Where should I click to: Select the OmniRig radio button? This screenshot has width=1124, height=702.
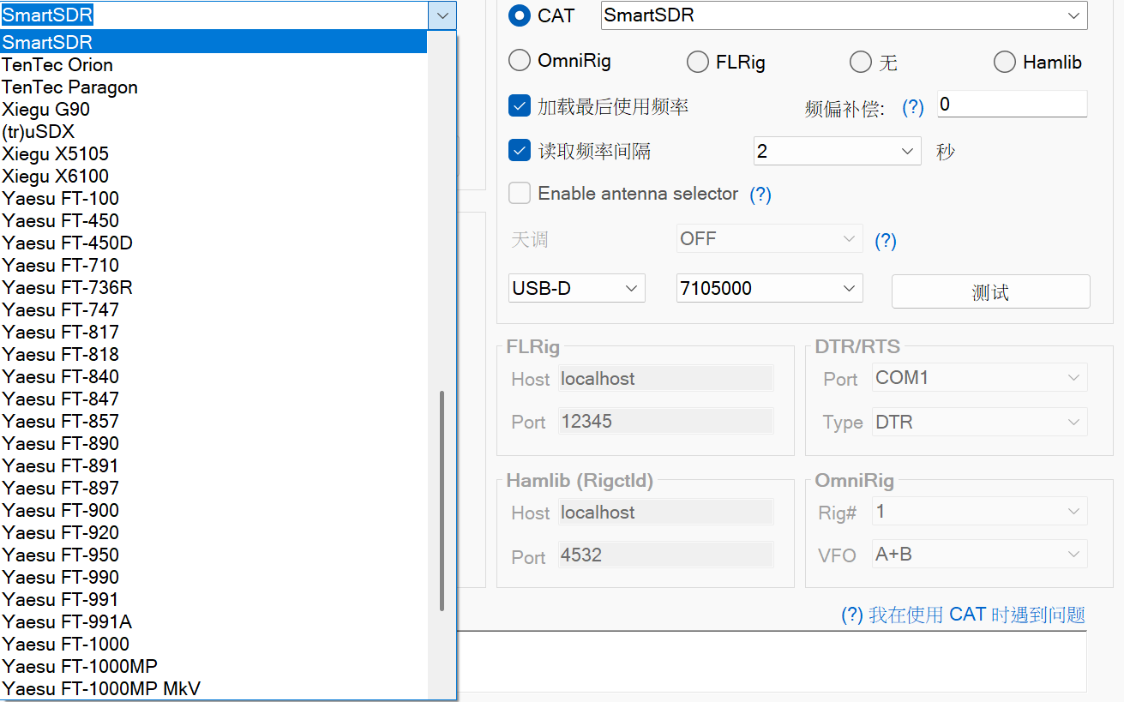[520, 61]
